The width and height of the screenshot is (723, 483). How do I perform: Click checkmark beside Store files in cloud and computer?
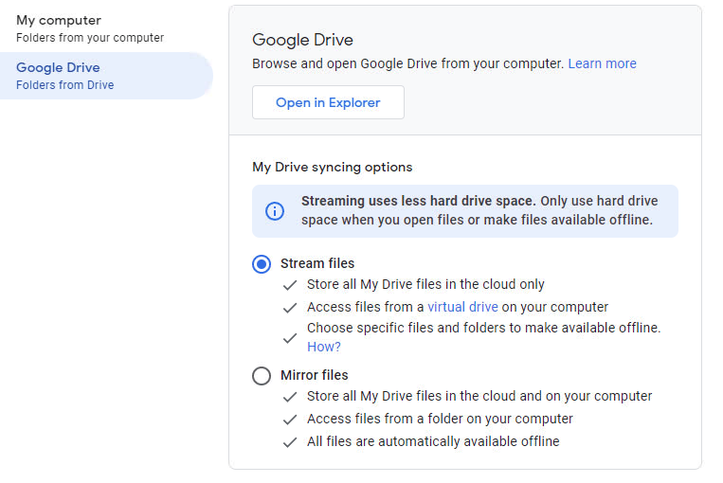pos(290,397)
